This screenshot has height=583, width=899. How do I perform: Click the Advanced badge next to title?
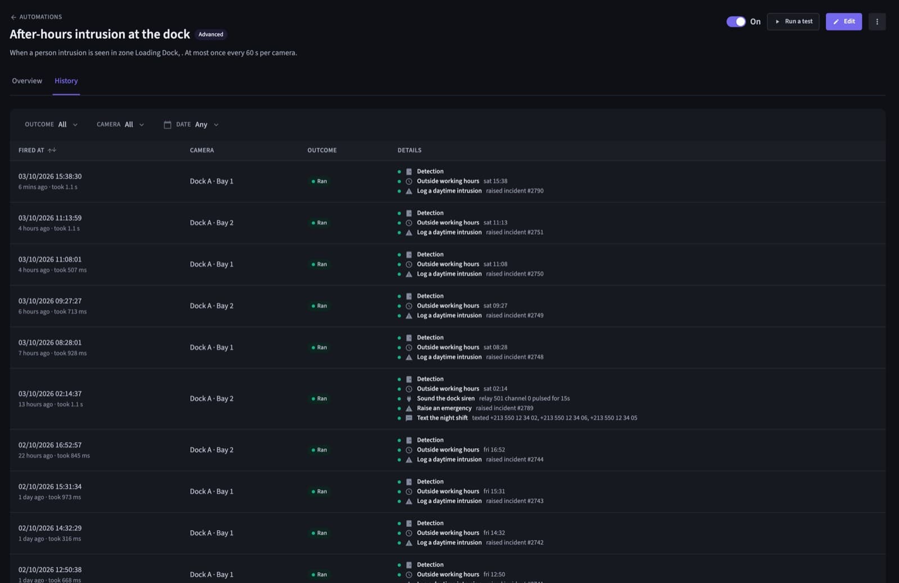211,34
